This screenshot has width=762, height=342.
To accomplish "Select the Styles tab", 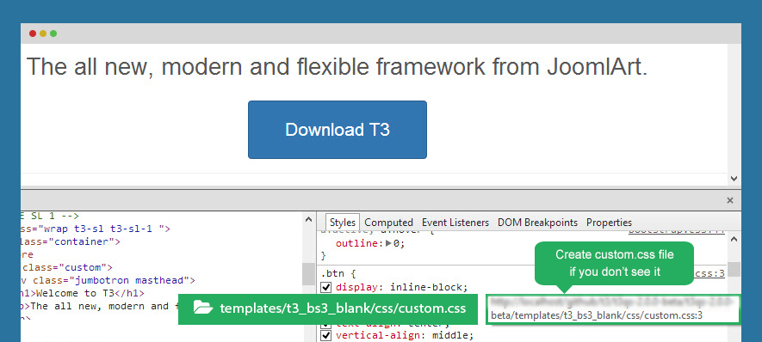I will click(343, 223).
